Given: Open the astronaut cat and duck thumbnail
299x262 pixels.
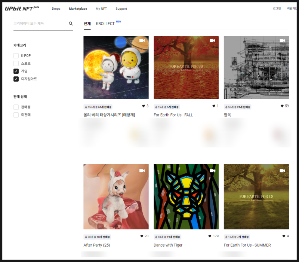Looking at the screenshot, I should coord(116,68).
